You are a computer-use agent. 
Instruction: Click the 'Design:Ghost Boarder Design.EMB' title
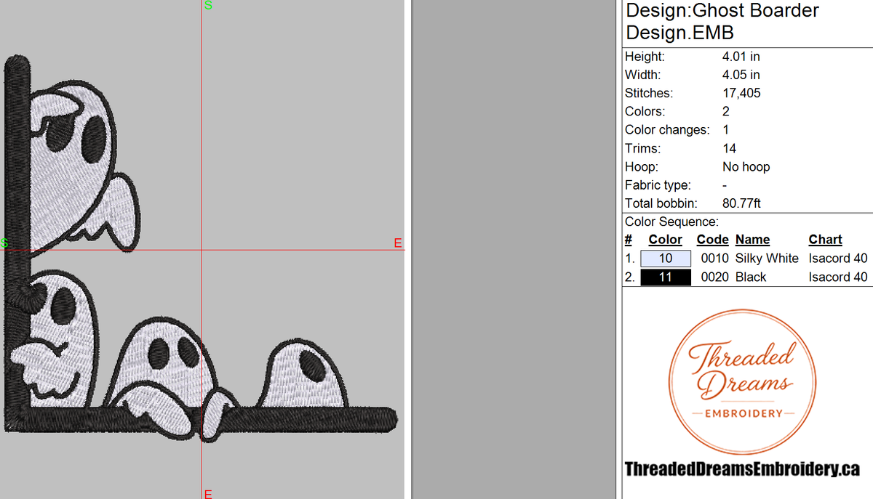(722, 22)
